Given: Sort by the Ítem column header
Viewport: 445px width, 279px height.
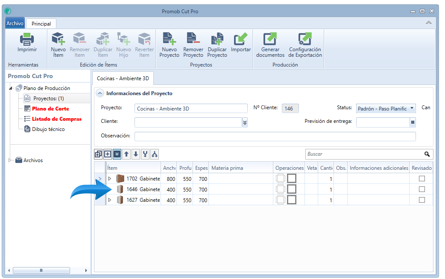Looking at the screenshot, I should (133, 168).
